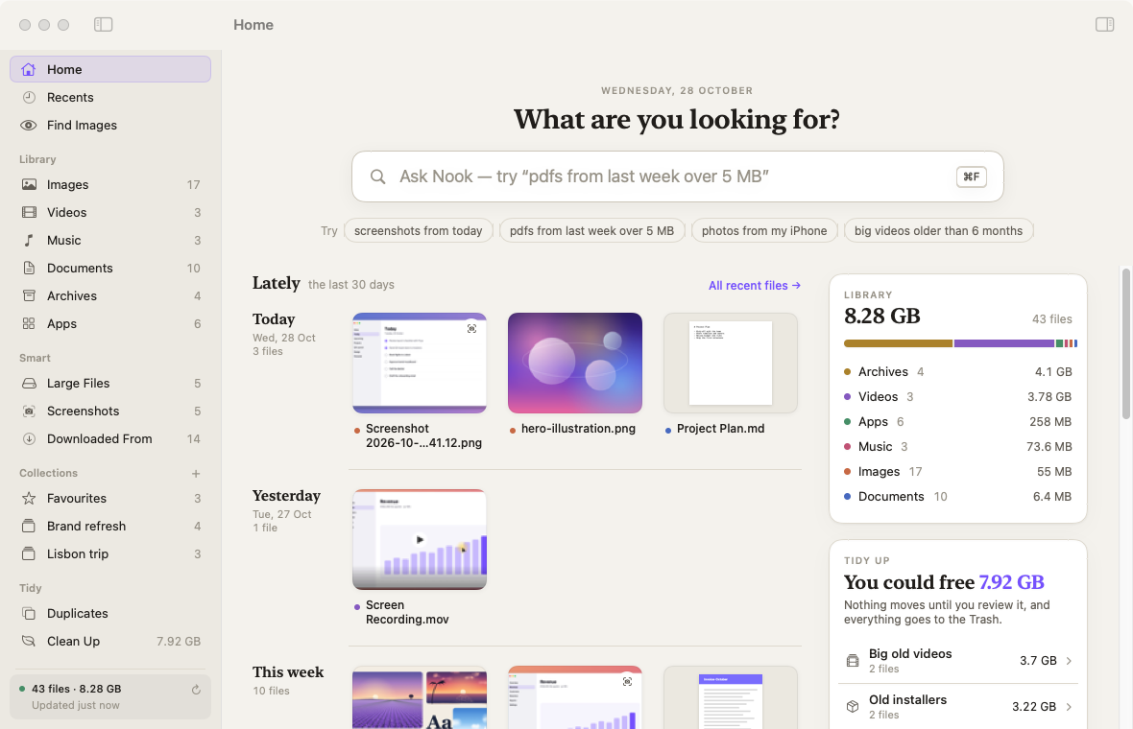Play the Screen Recording.mov thumbnail
Screen dimensions: 1133x729
pyautogui.click(x=419, y=539)
